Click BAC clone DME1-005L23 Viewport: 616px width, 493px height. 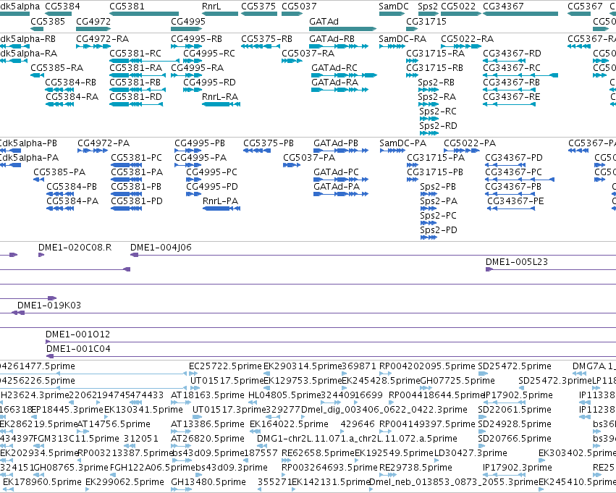pos(551,269)
